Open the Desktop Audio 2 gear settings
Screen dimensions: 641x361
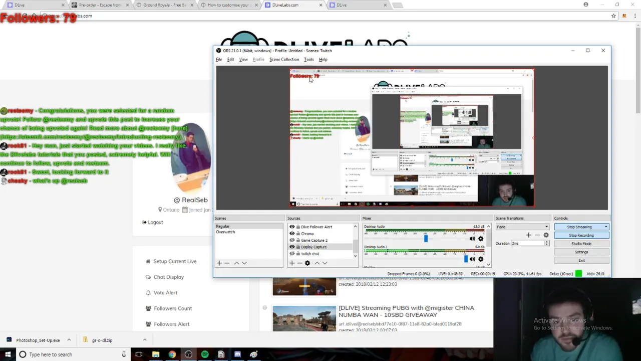[x=481, y=259]
